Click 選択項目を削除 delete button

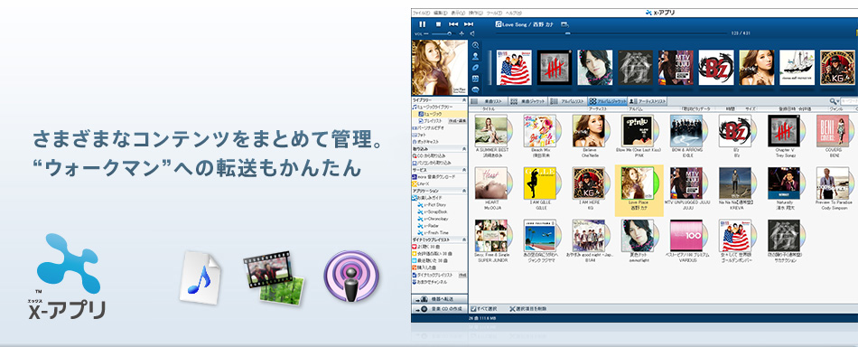[x=528, y=309]
